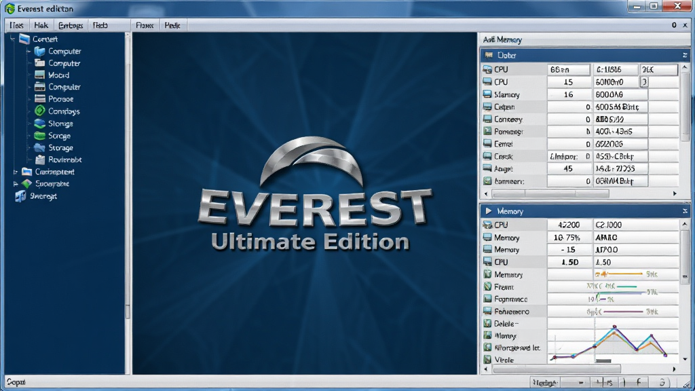
Task: Click the CPU 47200 row icon
Action: pyautogui.click(x=487, y=225)
